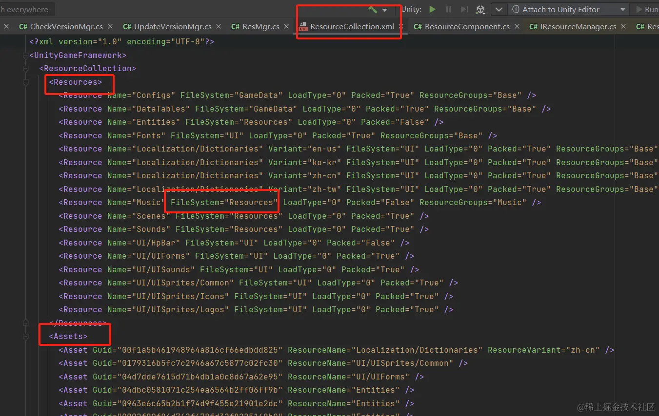Pause Unity play mode
659x416 pixels.
449,9
